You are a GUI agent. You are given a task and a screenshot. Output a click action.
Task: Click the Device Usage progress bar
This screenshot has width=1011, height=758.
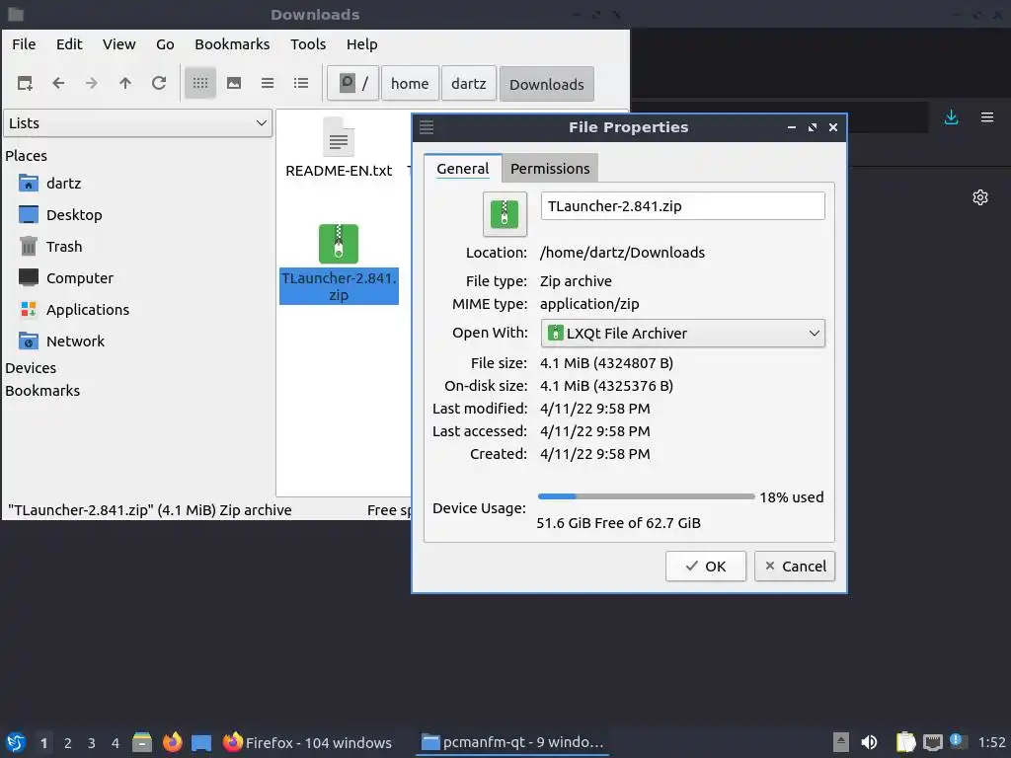click(646, 496)
